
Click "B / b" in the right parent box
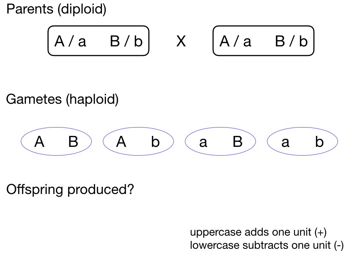click(x=291, y=42)
